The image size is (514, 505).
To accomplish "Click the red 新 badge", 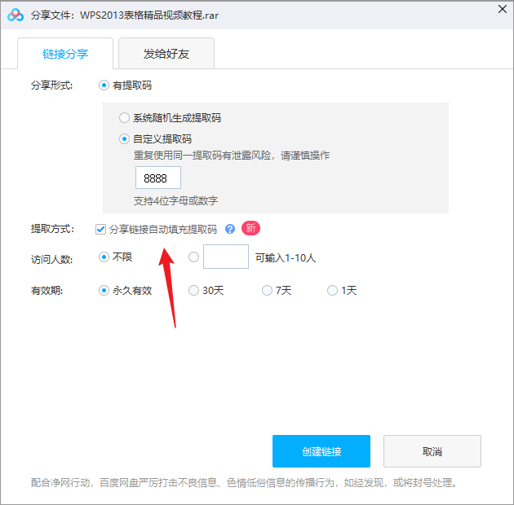I will click(250, 228).
